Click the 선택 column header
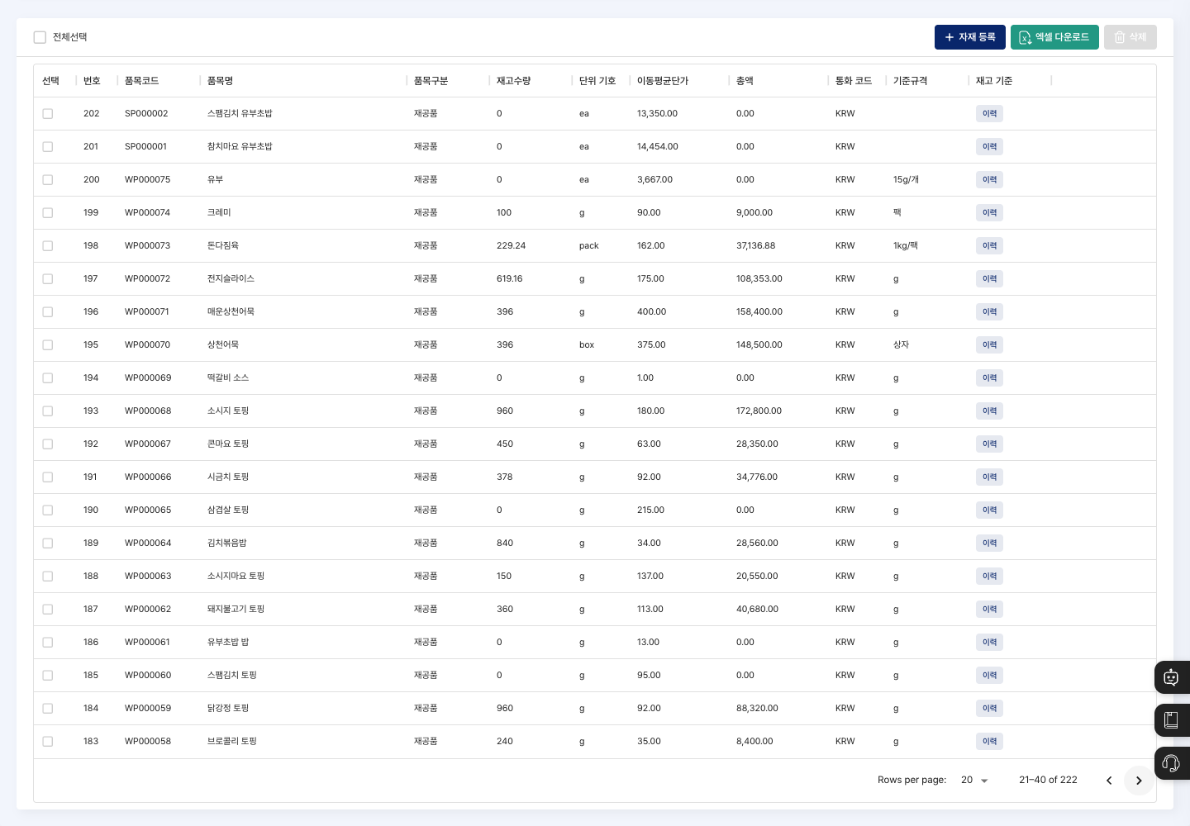The height and width of the screenshot is (826, 1190). (x=50, y=81)
